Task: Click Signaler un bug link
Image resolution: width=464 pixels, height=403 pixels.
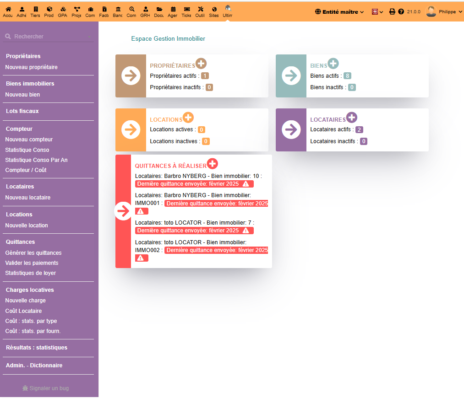Action: [45, 388]
